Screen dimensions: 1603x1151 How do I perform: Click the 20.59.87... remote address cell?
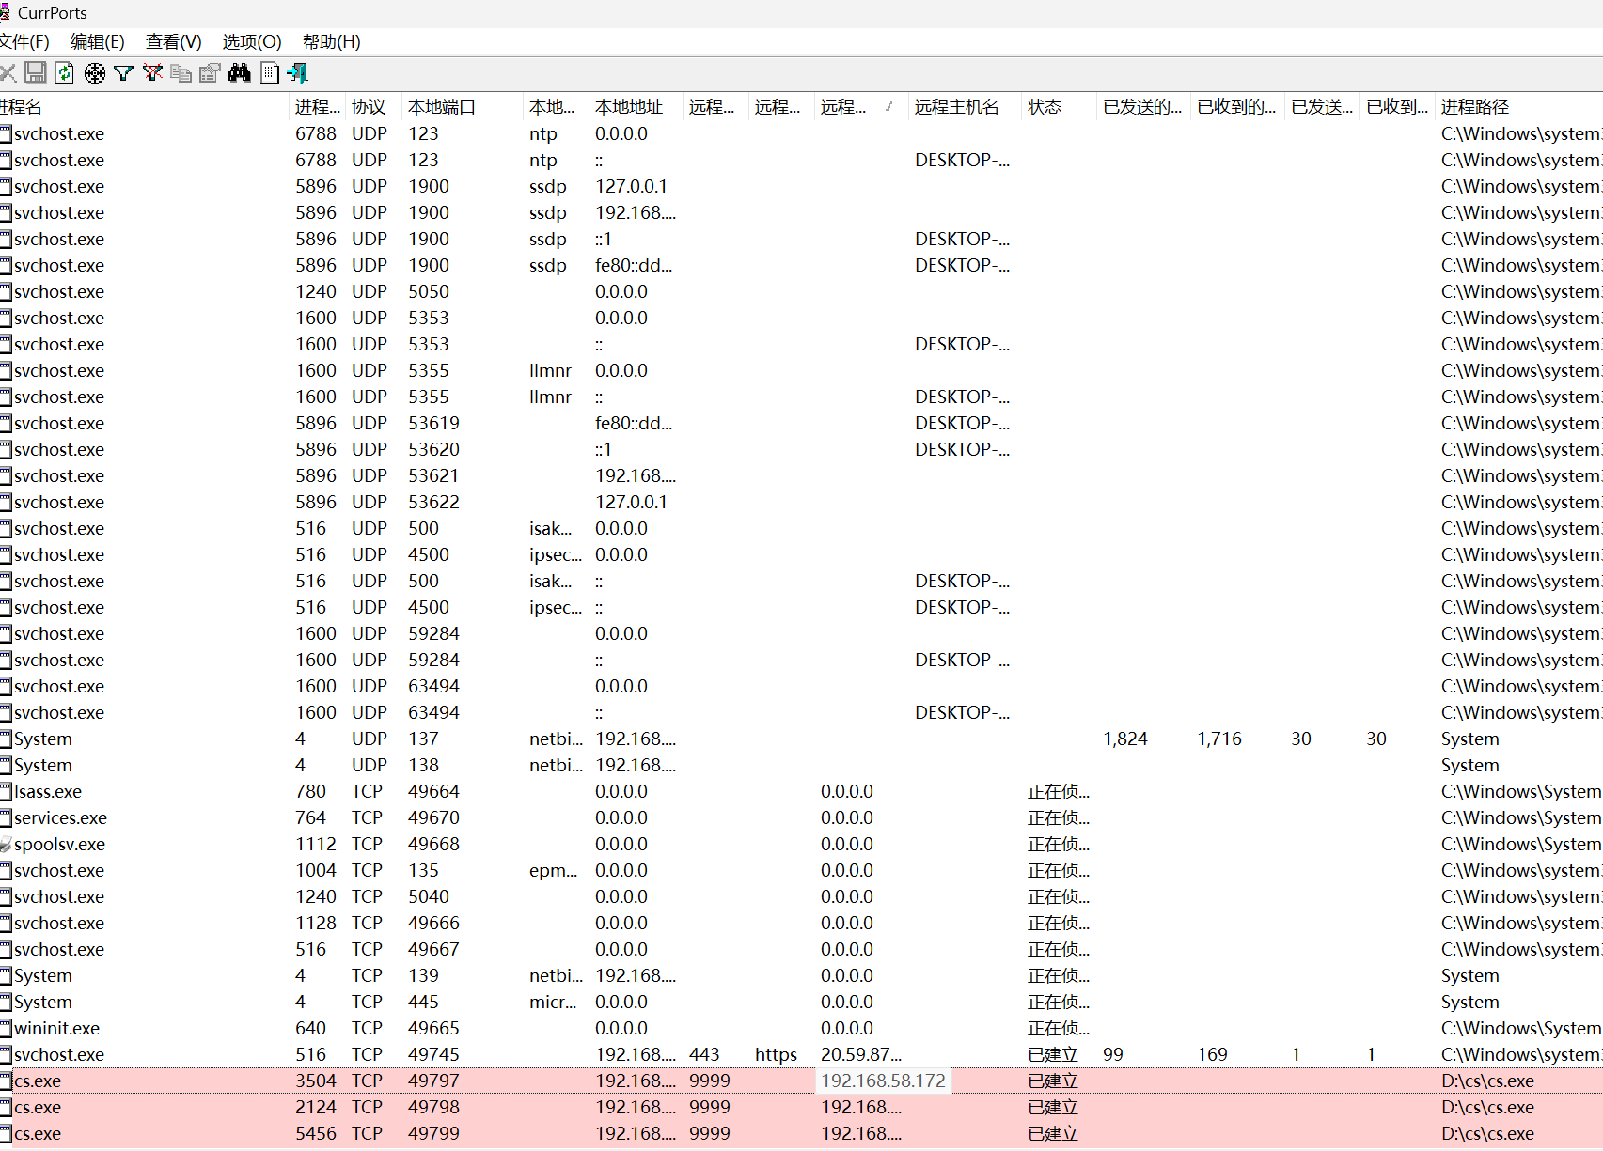coord(860,1054)
